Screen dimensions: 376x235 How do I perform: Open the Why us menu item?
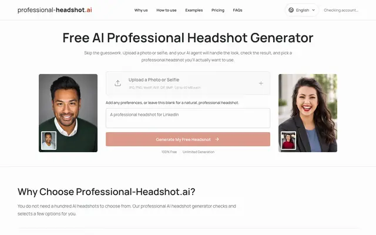141,11
